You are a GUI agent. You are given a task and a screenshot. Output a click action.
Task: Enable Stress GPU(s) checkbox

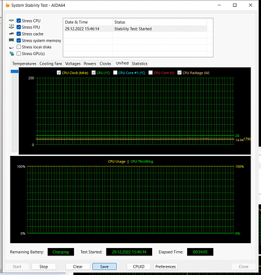(x=19, y=54)
